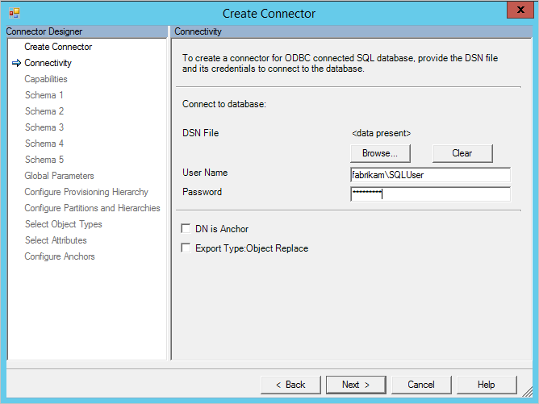Select Schema 3 in the designer list
This screenshot has width=539, height=404.
point(44,127)
